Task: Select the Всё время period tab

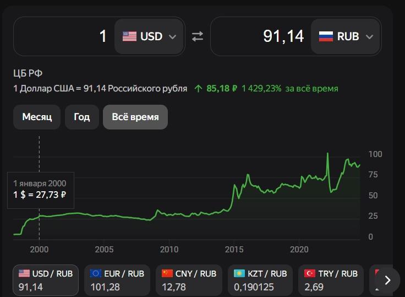Action: [135, 117]
